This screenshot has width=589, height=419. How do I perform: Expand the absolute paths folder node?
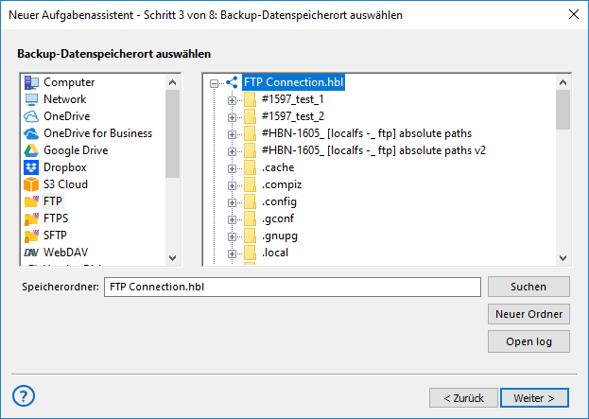pyautogui.click(x=232, y=134)
